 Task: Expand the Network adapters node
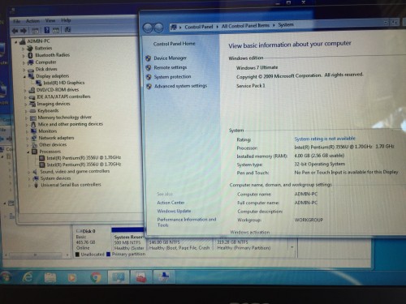point(28,139)
